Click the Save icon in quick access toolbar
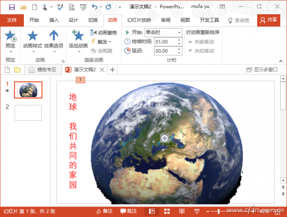287x217 pixels. 12,7
